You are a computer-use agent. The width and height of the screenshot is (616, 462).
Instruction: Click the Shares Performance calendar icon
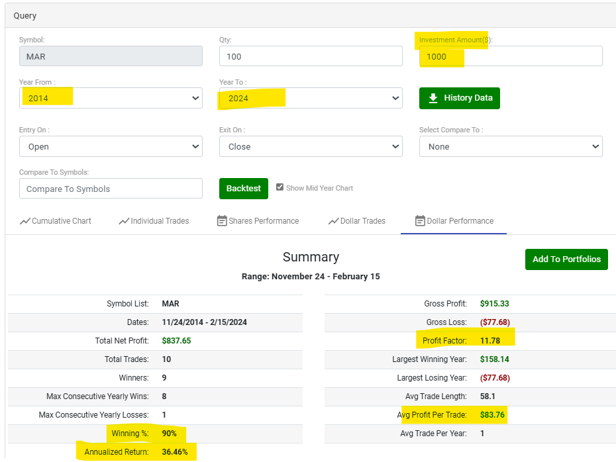pyautogui.click(x=222, y=221)
